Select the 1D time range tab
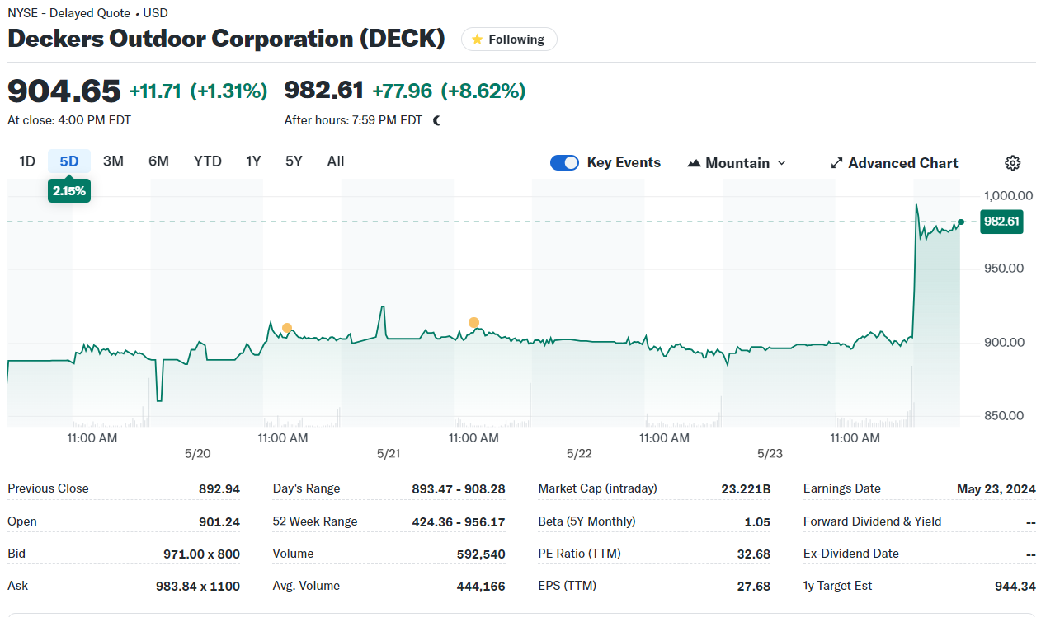 (x=27, y=161)
